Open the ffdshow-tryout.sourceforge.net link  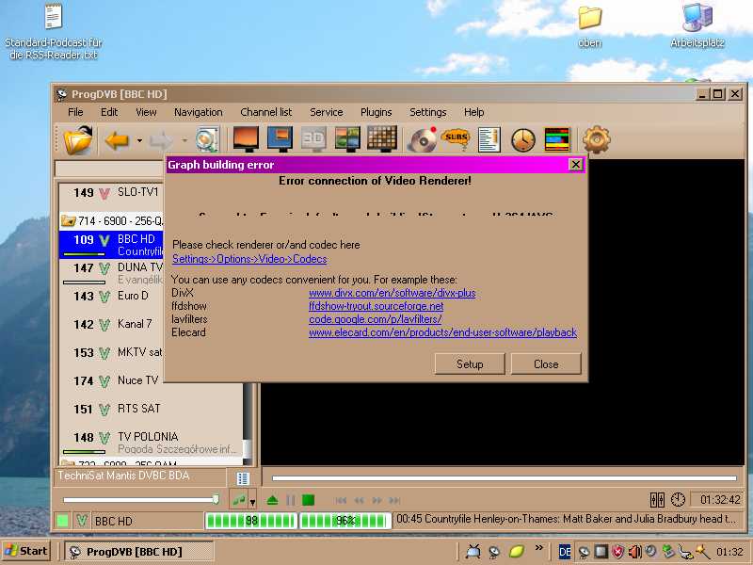376,306
